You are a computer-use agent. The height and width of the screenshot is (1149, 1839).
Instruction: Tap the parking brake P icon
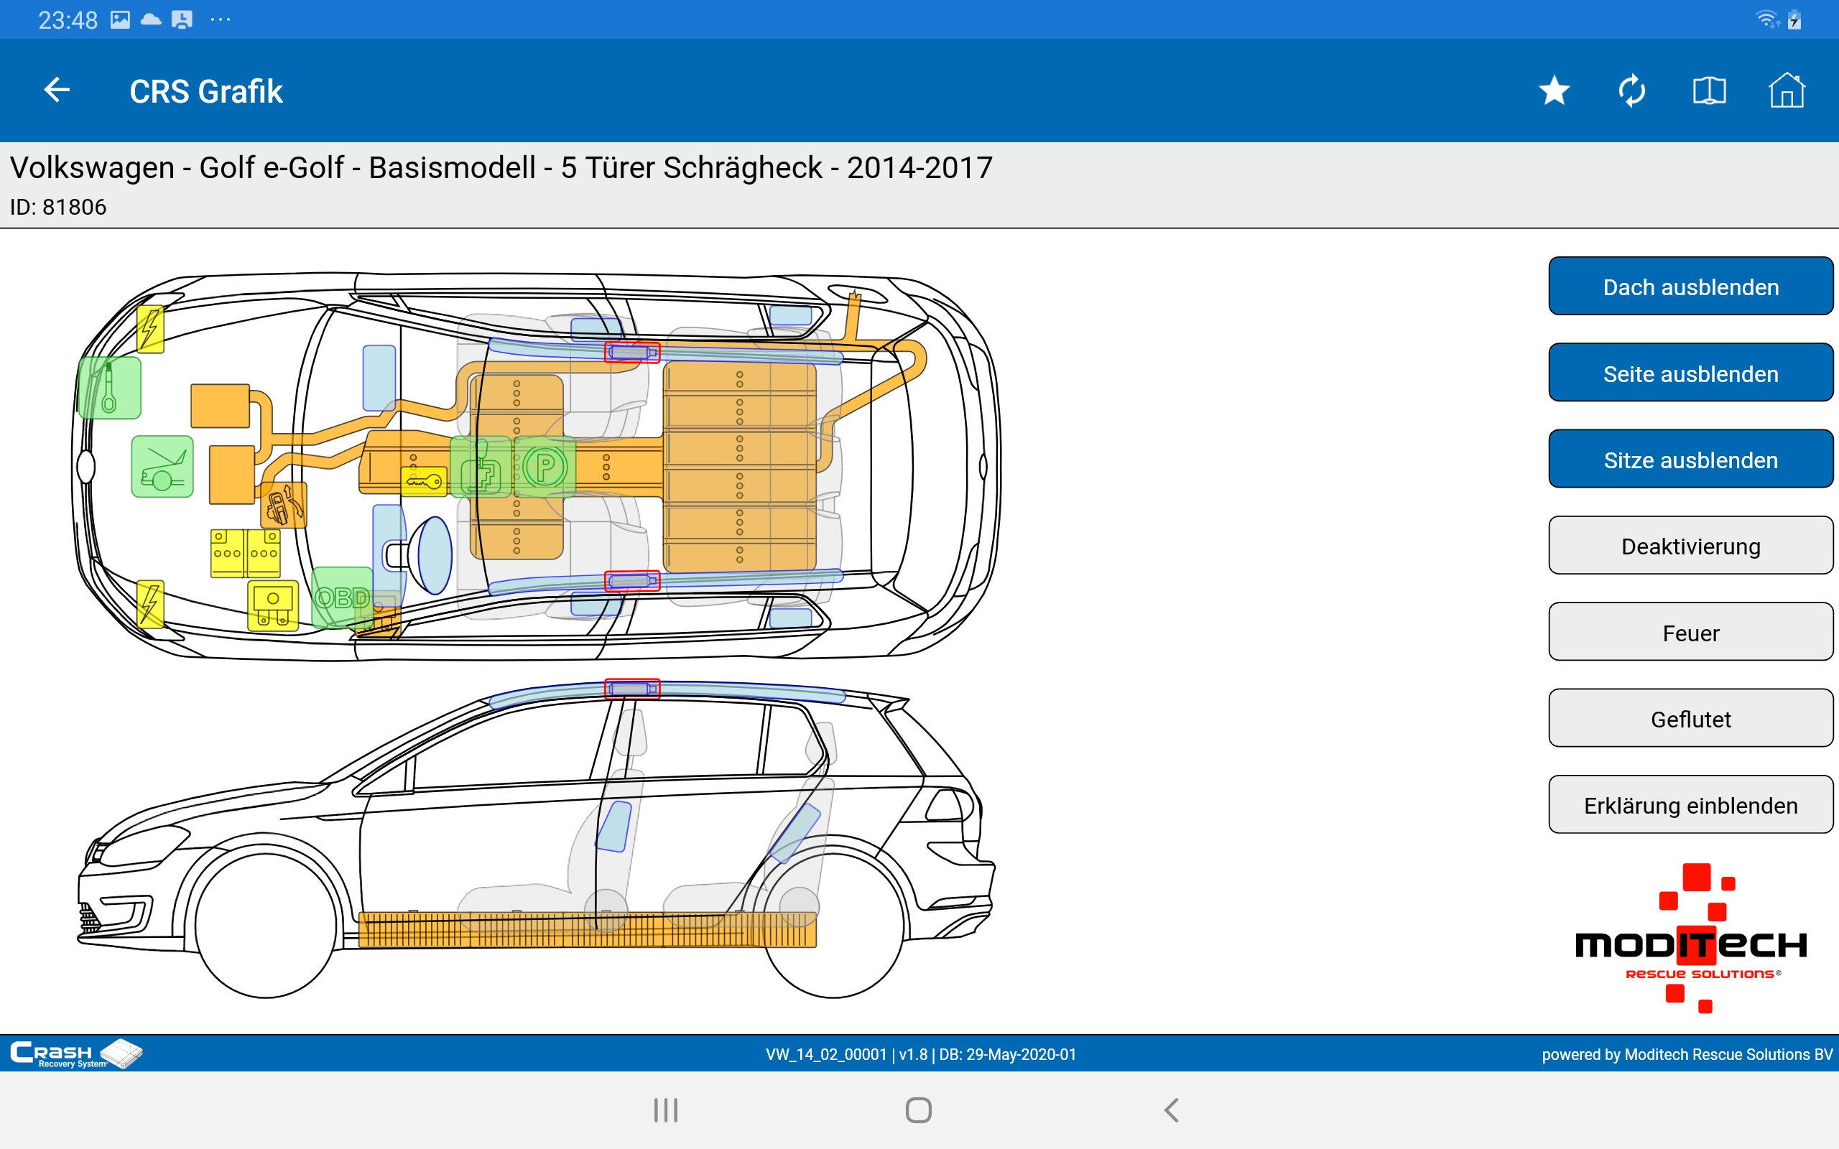click(x=545, y=467)
